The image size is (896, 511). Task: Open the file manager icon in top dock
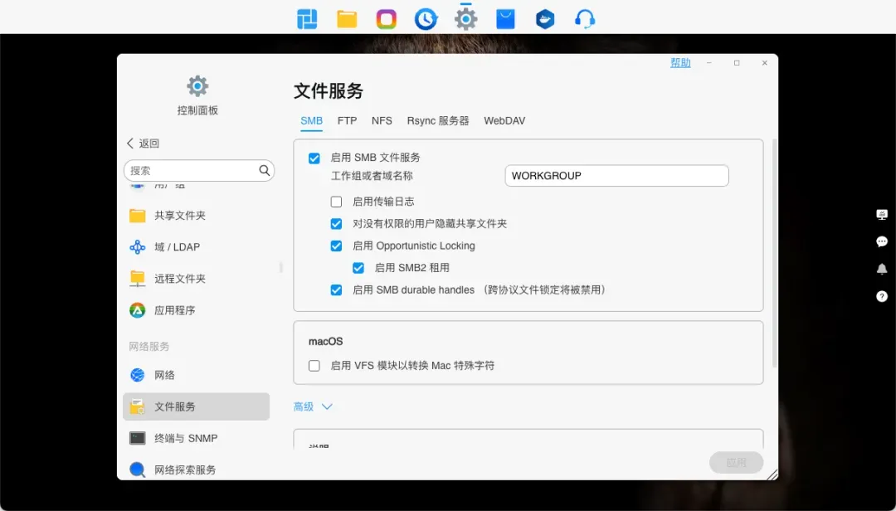click(x=347, y=18)
